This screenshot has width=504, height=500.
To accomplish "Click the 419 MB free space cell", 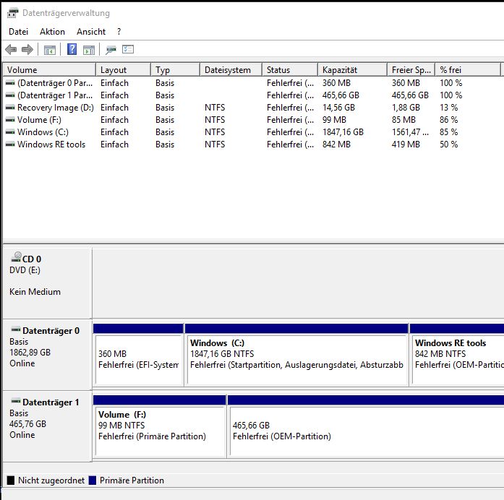I will point(406,145).
